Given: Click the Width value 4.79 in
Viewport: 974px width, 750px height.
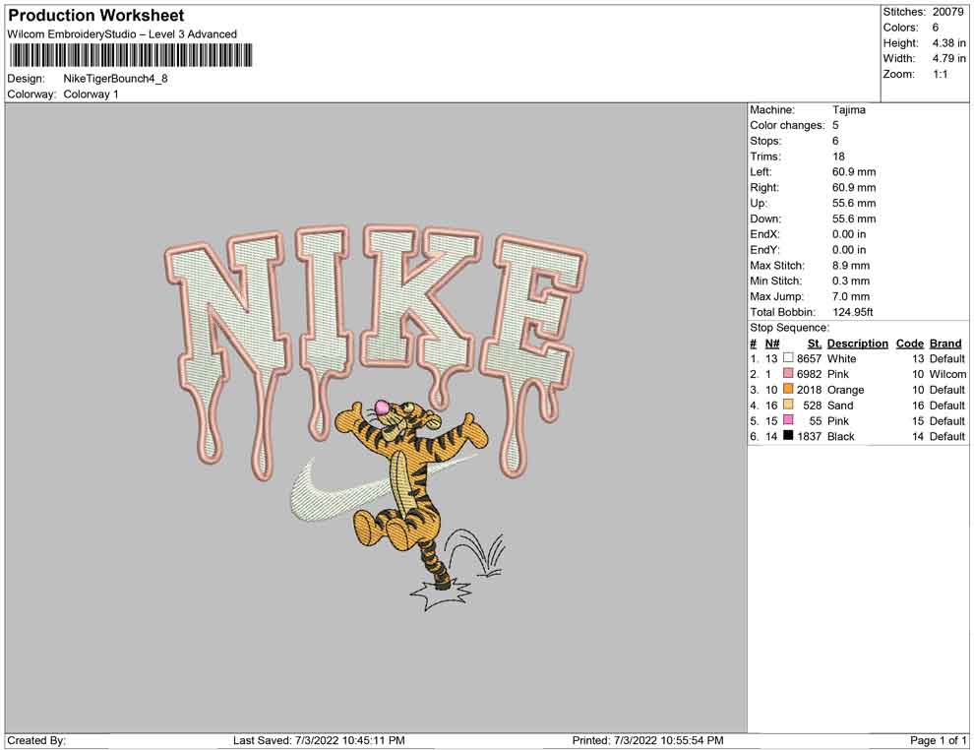Looking at the screenshot, I should coord(948,58).
